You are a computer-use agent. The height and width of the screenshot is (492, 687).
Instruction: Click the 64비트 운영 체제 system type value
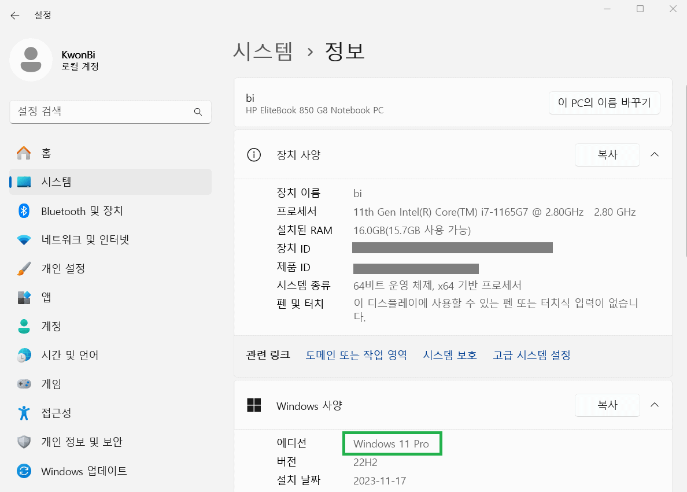pos(437,286)
